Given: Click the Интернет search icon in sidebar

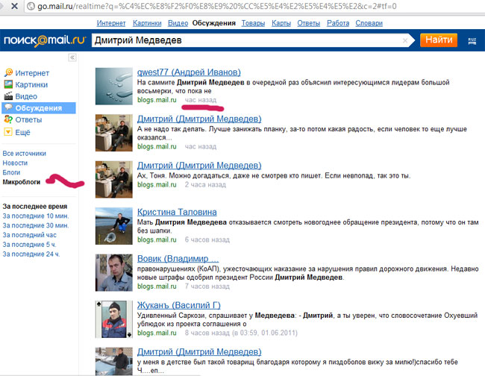Looking at the screenshot, I should (8, 73).
